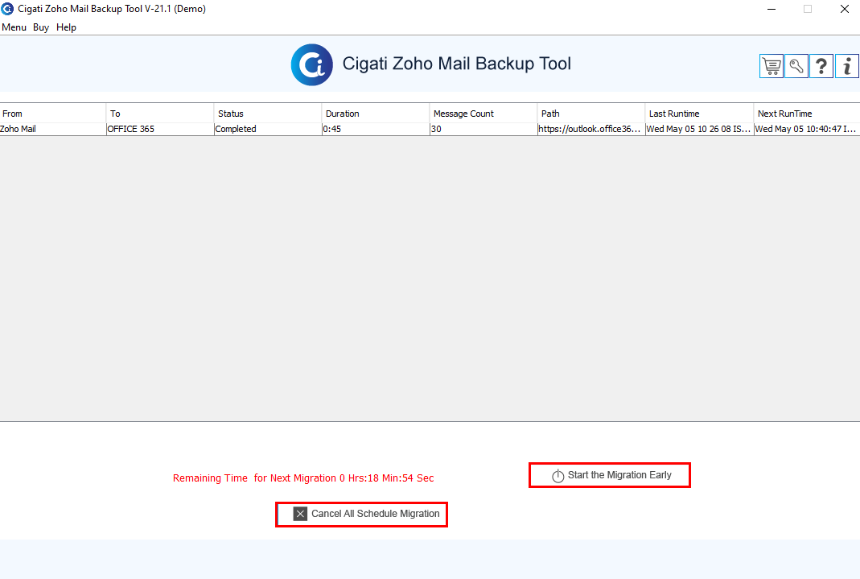Click the last runtime 10 26 08 cell

(x=699, y=129)
